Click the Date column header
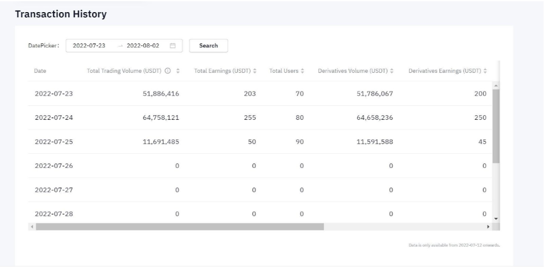Viewport: 548px width, 271px height. point(40,71)
